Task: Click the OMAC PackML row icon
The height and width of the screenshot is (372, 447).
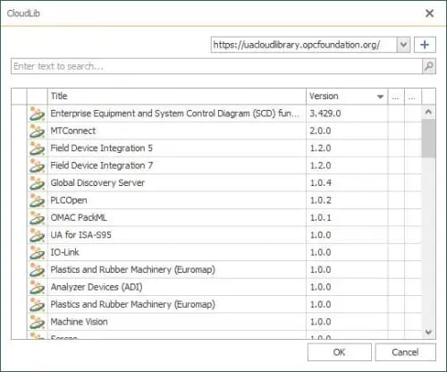Action: [x=37, y=217]
